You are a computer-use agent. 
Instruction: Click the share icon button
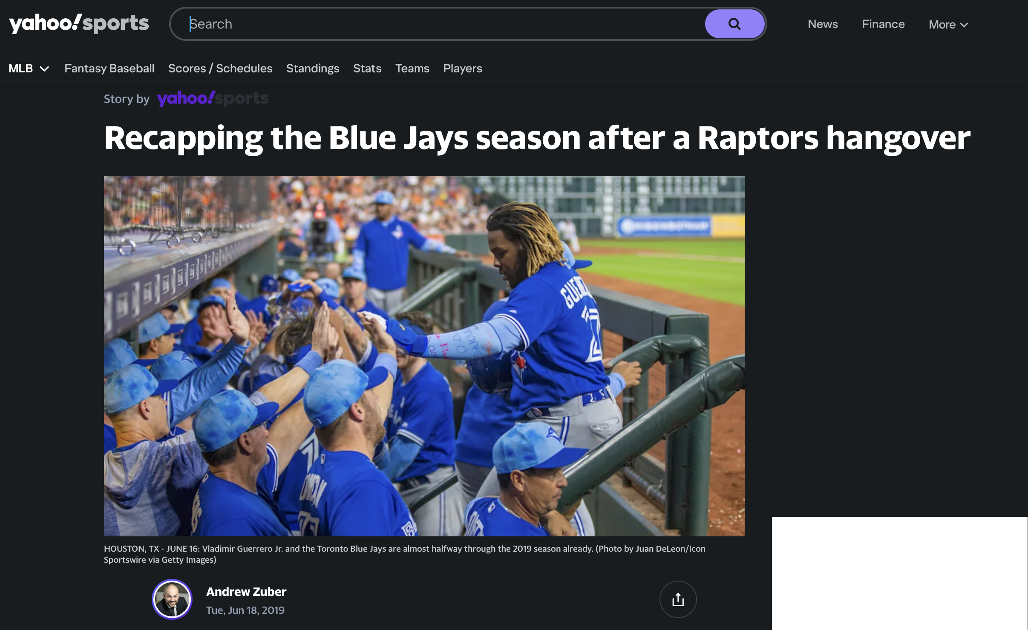678,599
